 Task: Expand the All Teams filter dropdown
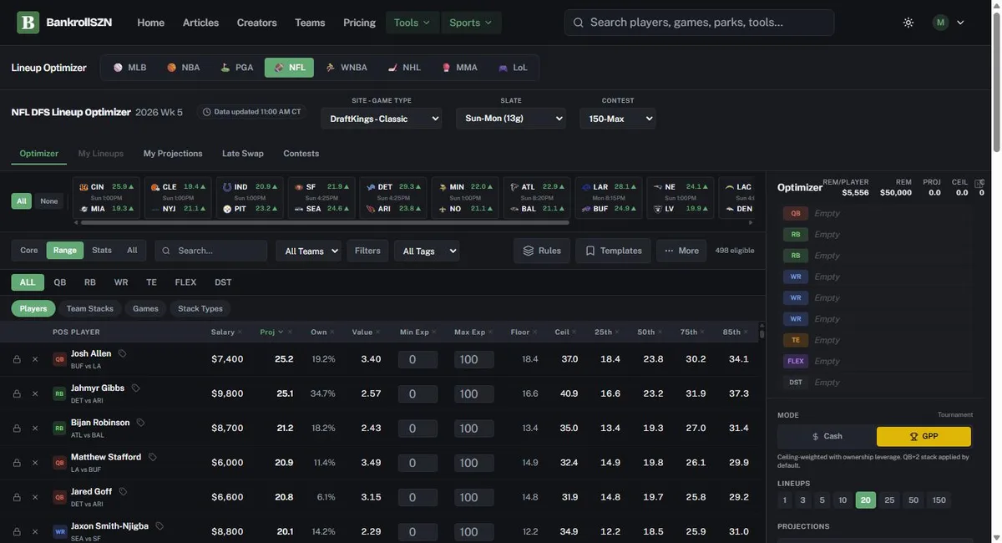[309, 251]
